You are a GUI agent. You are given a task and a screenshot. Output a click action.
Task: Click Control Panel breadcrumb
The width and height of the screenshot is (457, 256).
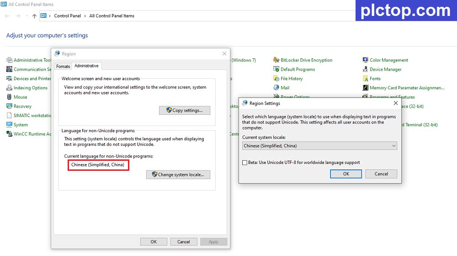tap(67, 16)
